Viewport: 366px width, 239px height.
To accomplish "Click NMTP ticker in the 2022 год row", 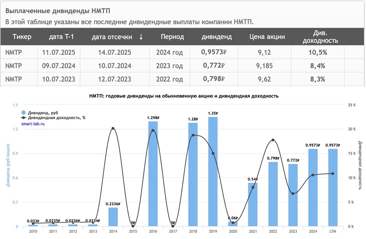I will click(14, 79).
